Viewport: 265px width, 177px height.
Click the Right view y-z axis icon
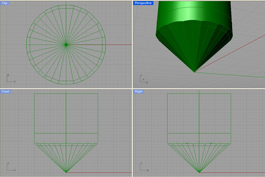144,167
